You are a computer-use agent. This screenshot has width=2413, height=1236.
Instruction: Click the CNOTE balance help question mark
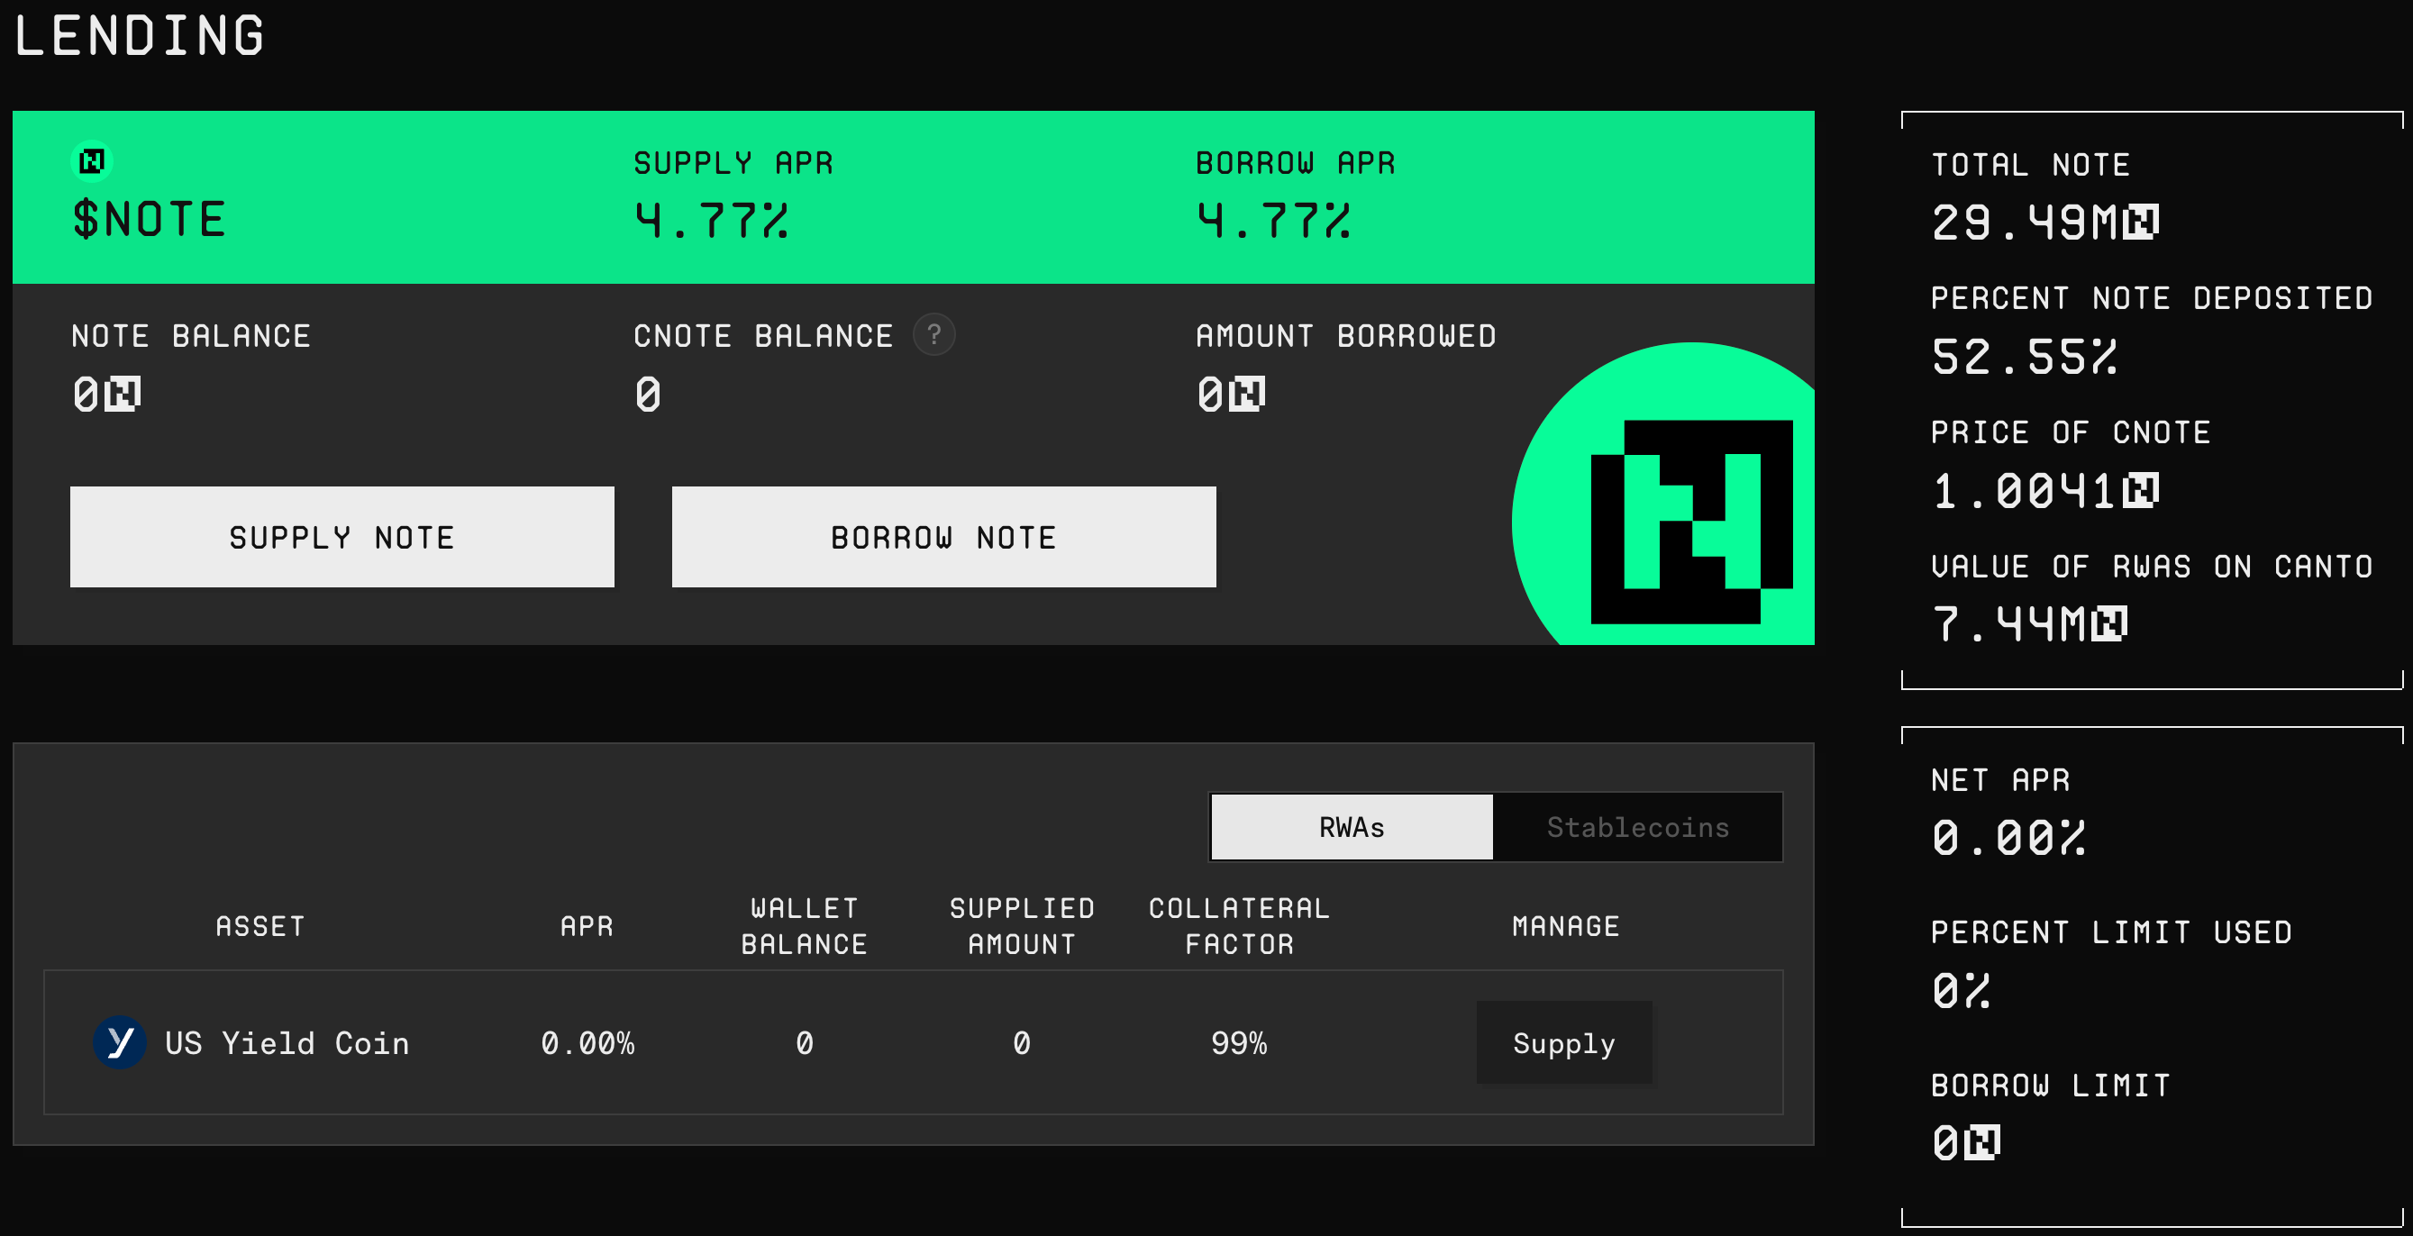(x=933, y=334)
